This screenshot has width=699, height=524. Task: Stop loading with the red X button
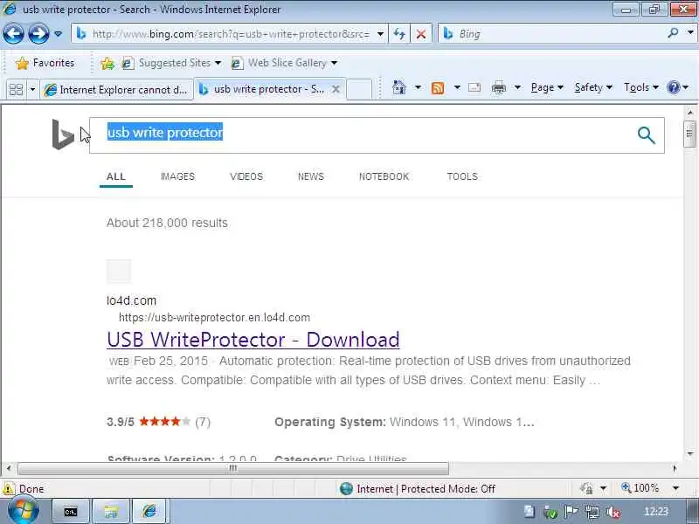coord(420,34)
